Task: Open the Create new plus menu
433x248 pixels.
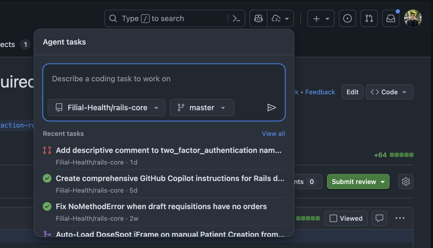Action: (x=321, y=18)
